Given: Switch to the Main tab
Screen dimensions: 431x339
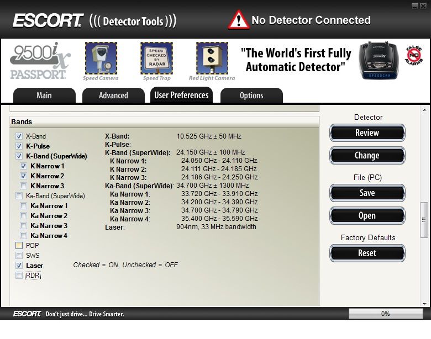Looking at the screenshot, I should tap(44, 96).
